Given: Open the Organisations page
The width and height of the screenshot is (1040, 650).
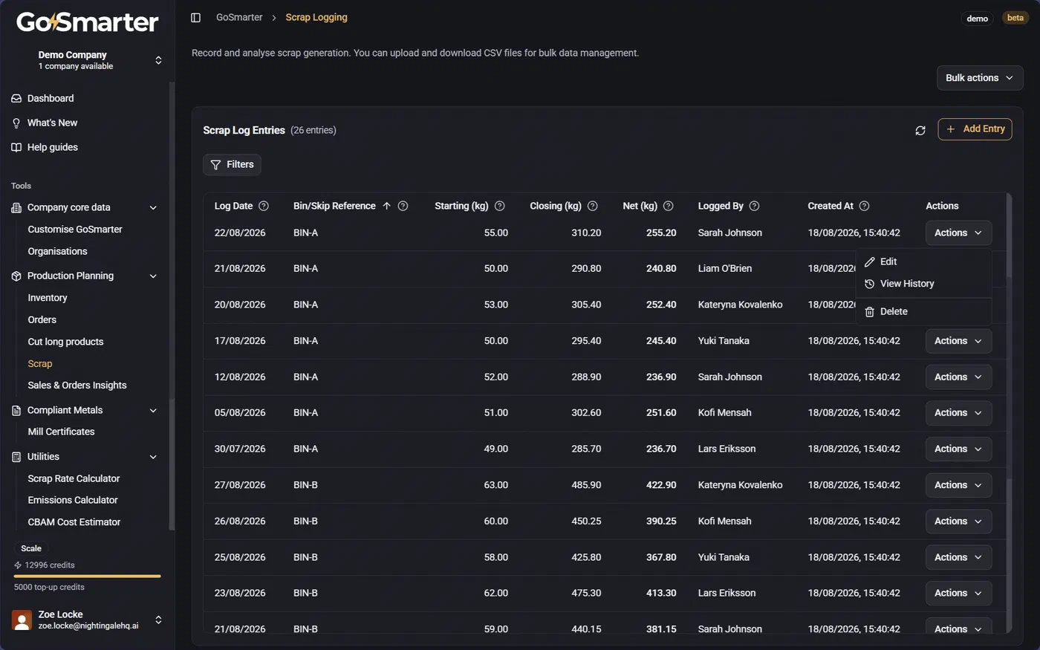Looking at the screenshot, I should 57,252.
